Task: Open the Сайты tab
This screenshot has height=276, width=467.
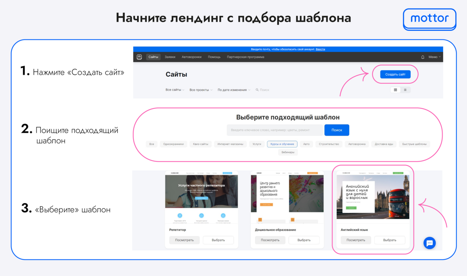Action: tap(153, 57)
